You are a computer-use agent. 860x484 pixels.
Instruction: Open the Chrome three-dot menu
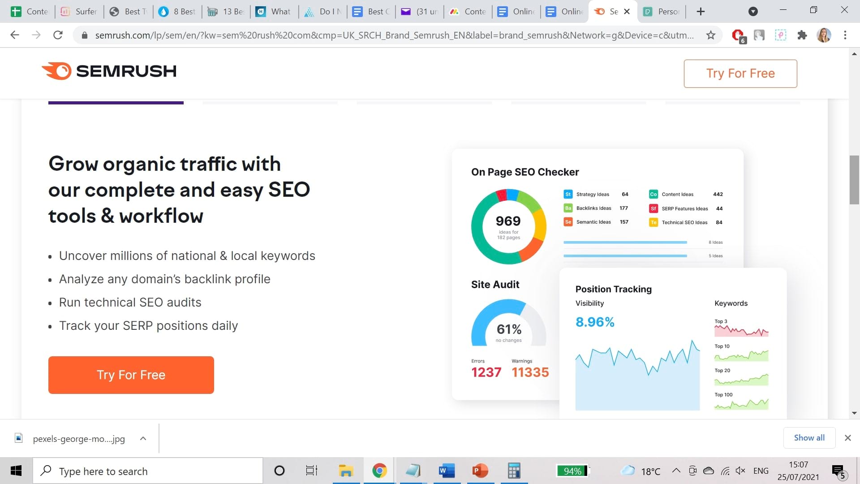coord(845,35)
